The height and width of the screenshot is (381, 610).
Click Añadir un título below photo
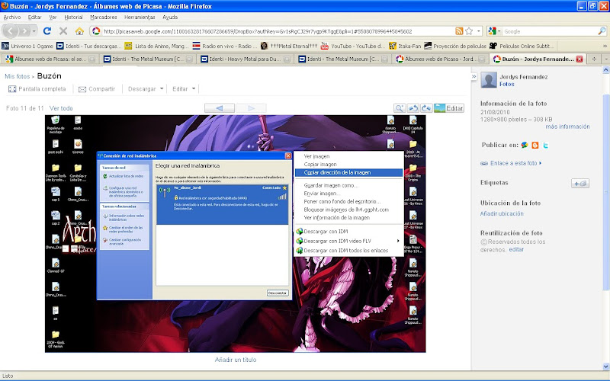tap(236, 360)
